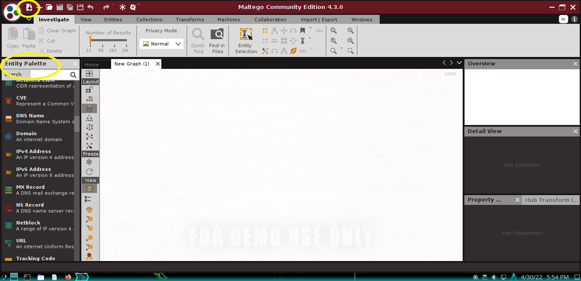Open Find in Files
The width and height of the screenshot is (581, 281).
tap(217, 41)
